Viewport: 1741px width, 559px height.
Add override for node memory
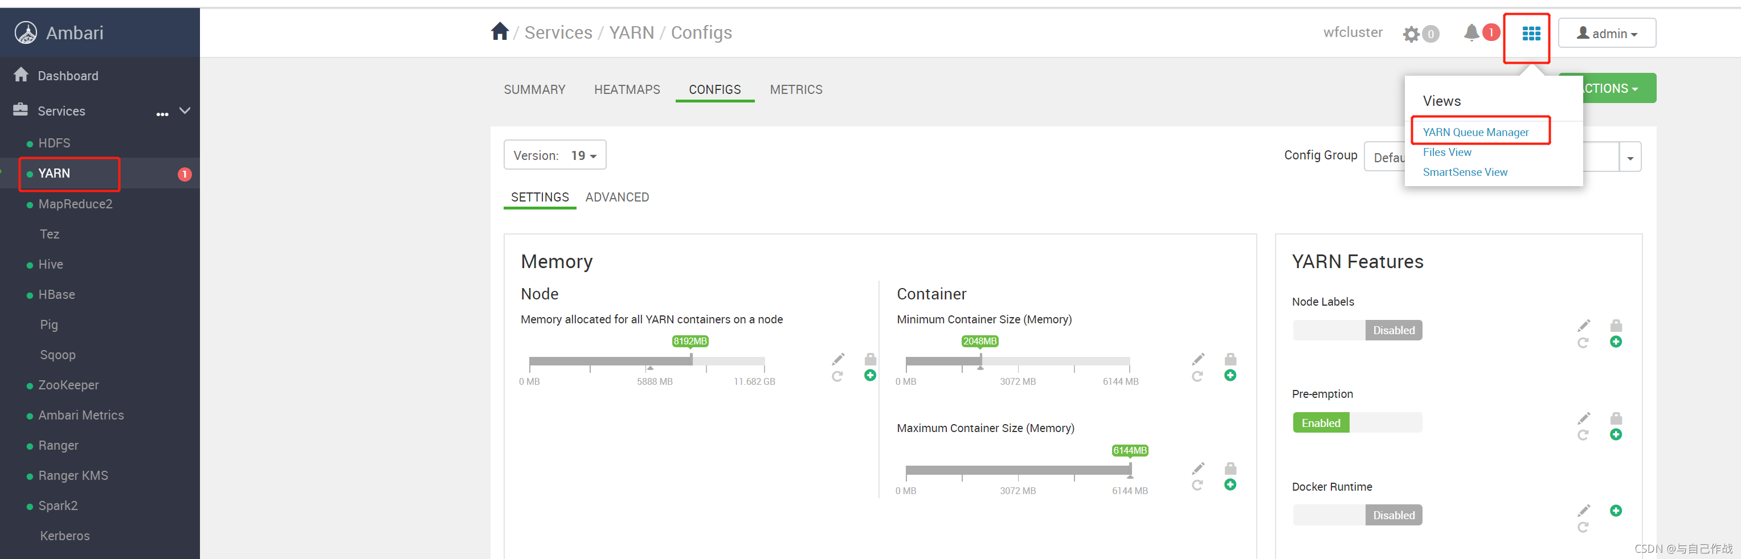(870, 375)
